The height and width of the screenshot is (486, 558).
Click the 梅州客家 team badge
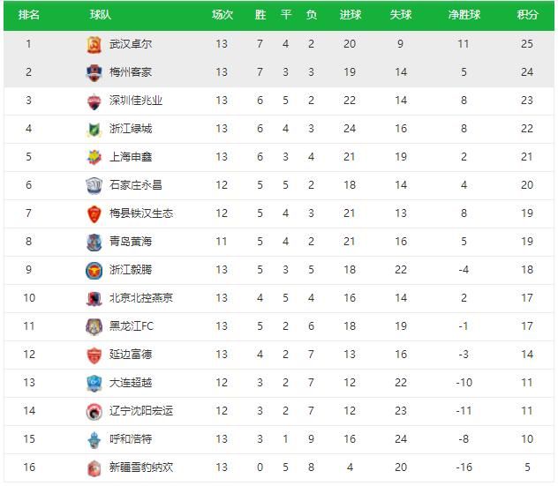[94, 72]
